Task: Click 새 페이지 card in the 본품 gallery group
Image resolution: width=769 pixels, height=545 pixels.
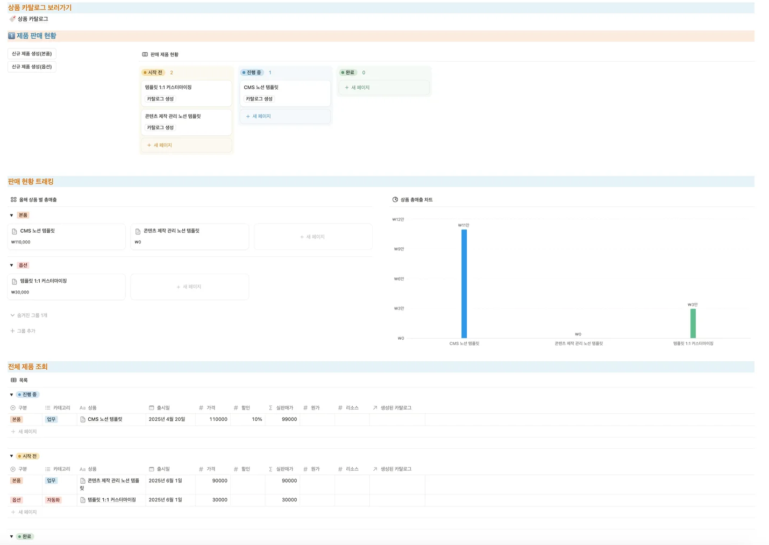Action: (x=313, y=236)
